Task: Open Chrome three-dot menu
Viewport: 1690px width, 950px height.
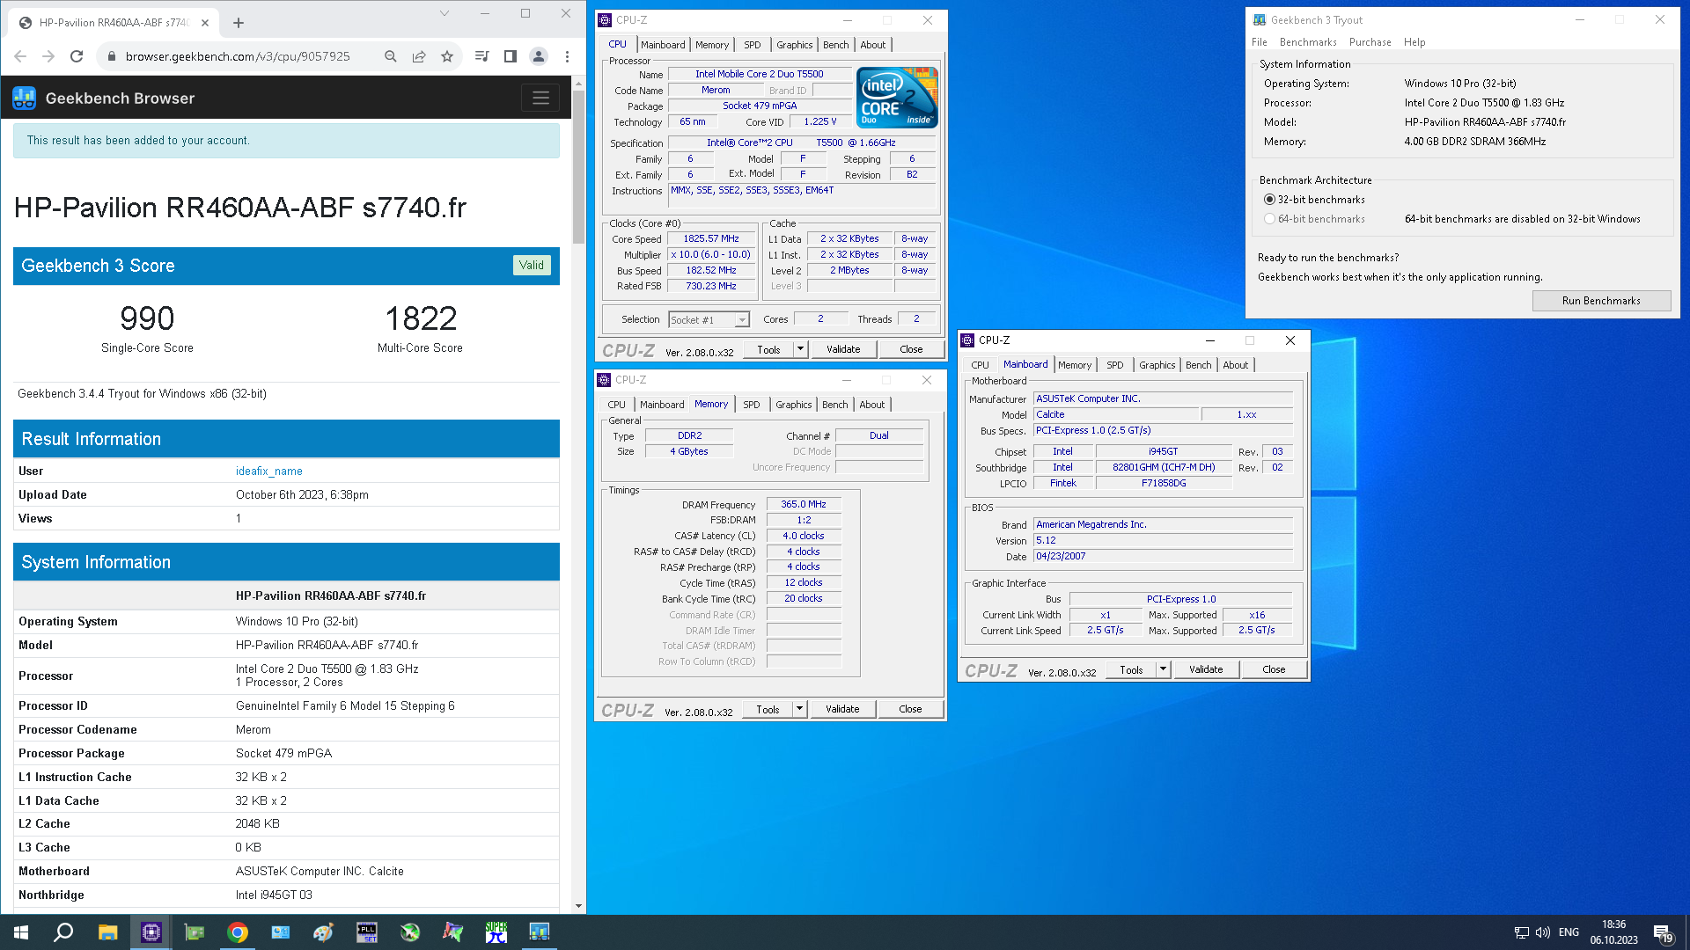Action: [x=567, y=56]
